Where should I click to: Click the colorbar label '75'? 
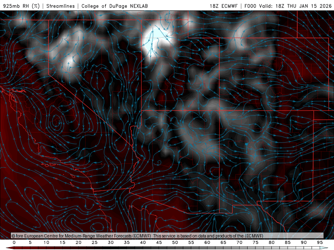pos(256,242)
